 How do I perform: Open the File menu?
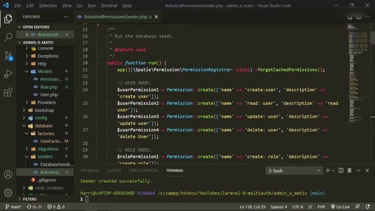click(18, 5)
